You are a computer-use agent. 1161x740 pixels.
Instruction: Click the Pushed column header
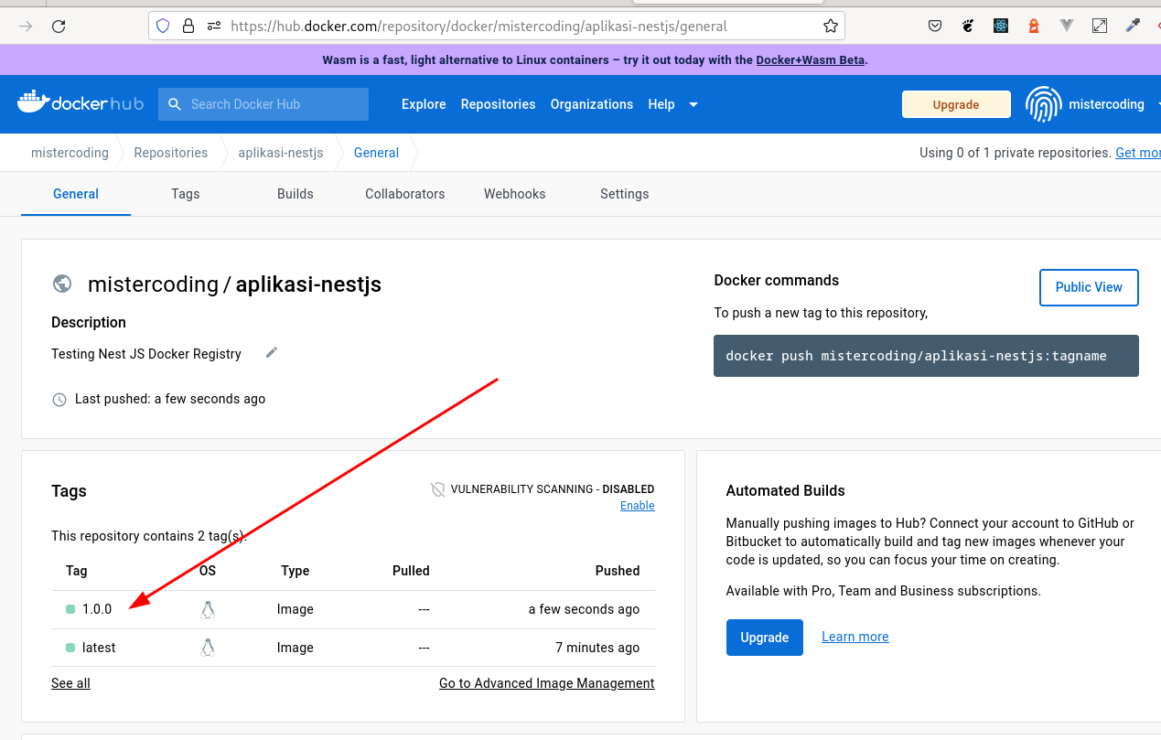[618, 571]
